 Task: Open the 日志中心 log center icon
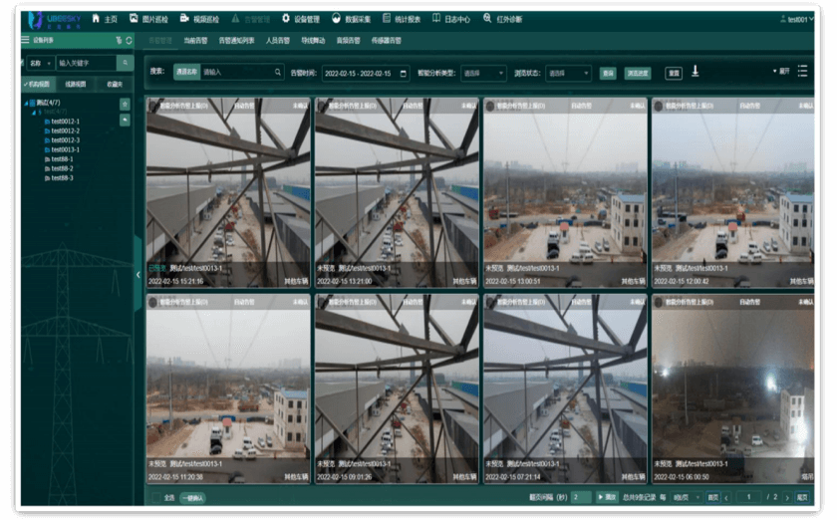[436, 19]
